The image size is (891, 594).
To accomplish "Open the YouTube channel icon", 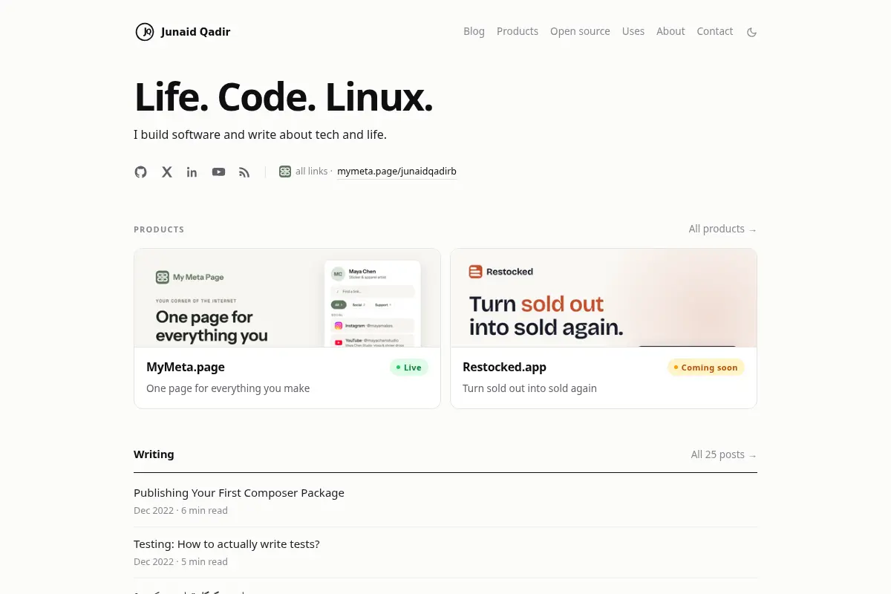I will point(218,172).
